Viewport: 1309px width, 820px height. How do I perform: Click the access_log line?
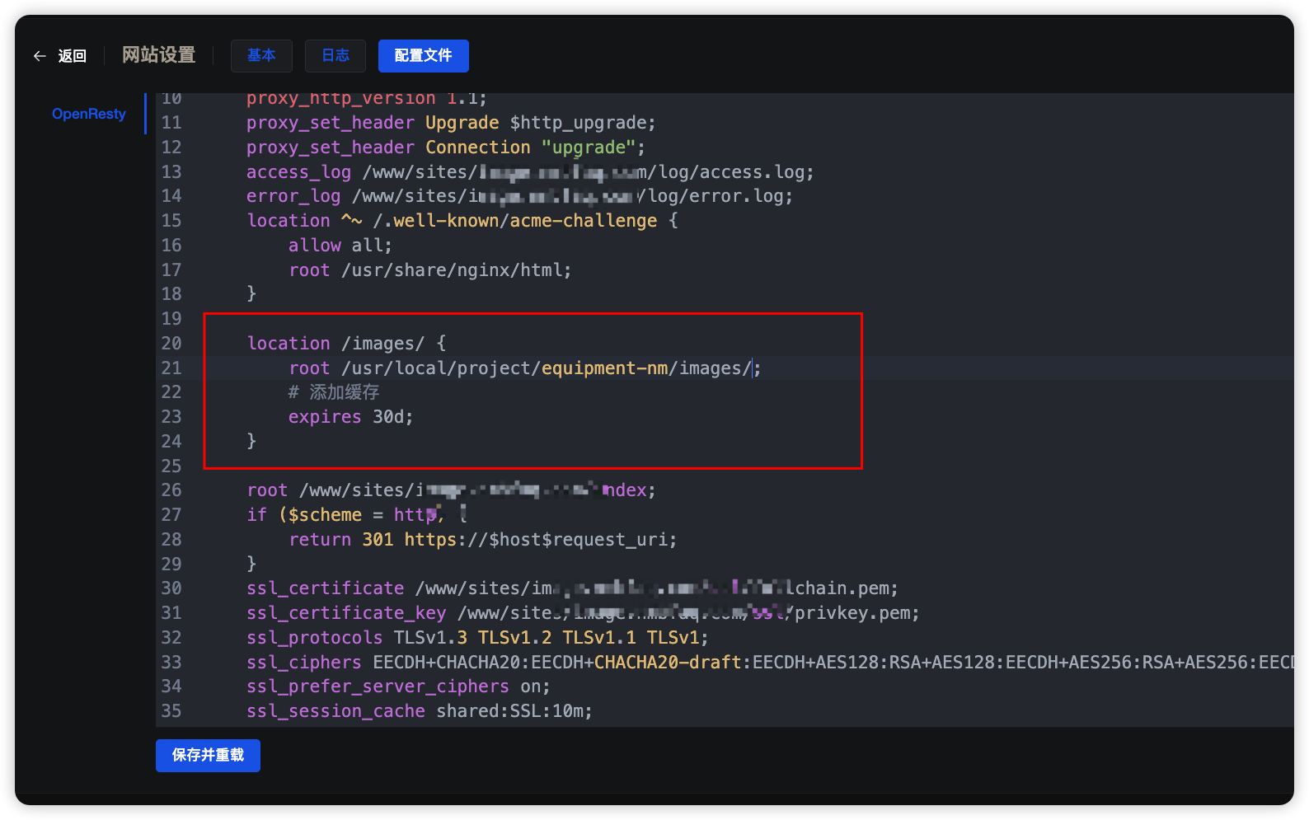530,172
